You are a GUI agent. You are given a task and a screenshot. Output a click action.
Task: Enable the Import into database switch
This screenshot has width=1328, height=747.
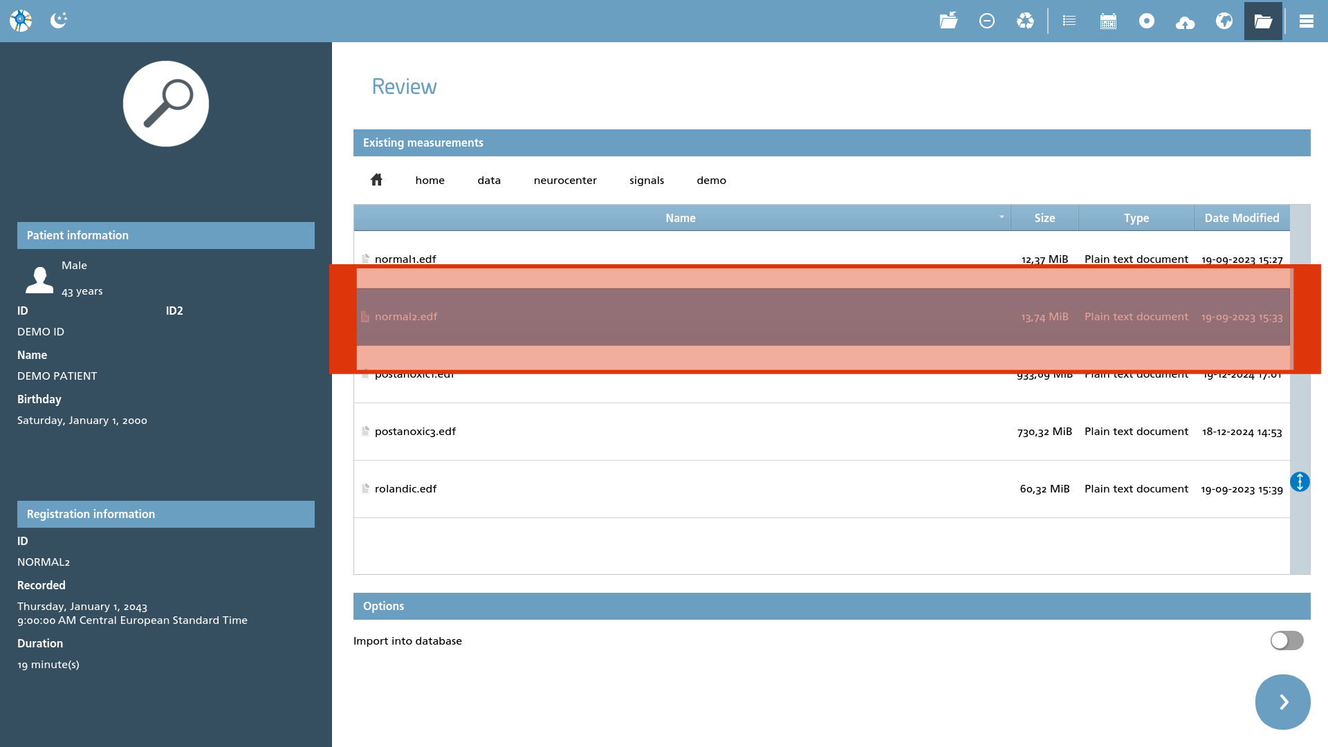coord(1286,640)
